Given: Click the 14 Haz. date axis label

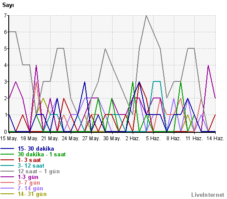Looking at the screenshot, I should [x=215, y=138].
